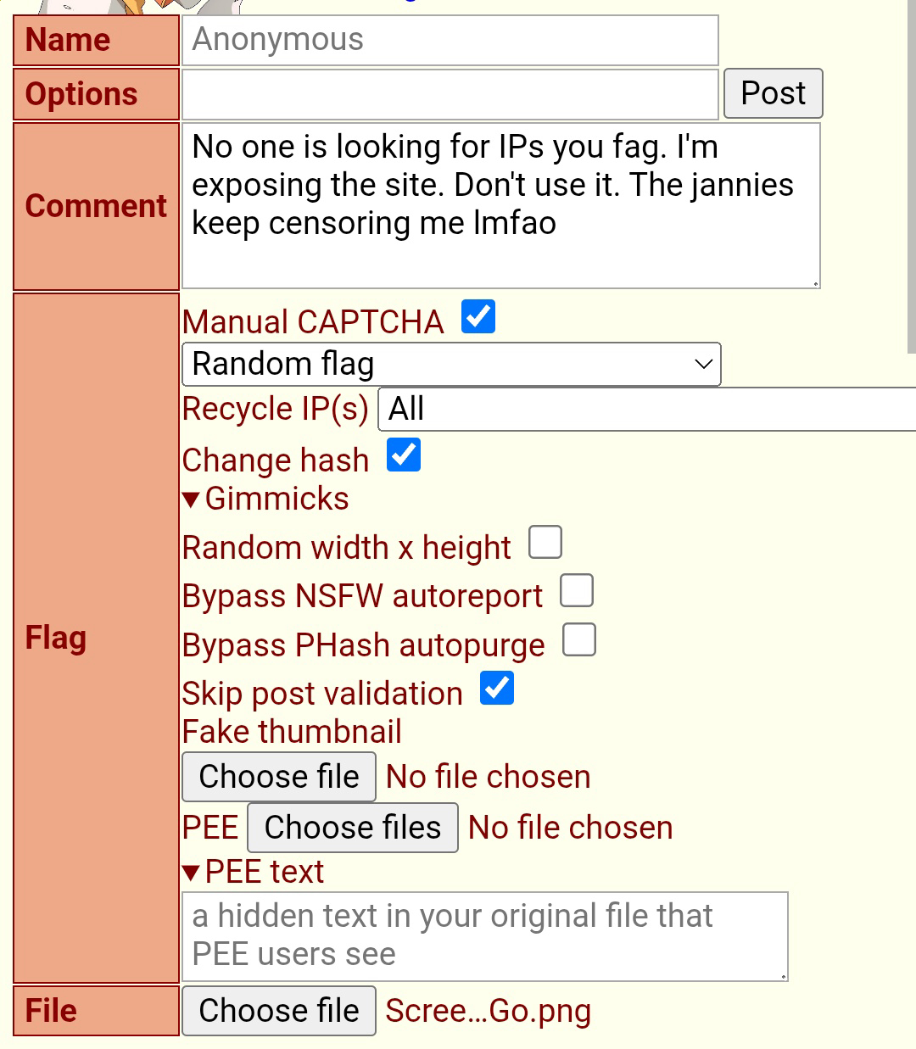Click the PEE text box resize handle
Screen dimensions: 916x1049
pos(783,976)
